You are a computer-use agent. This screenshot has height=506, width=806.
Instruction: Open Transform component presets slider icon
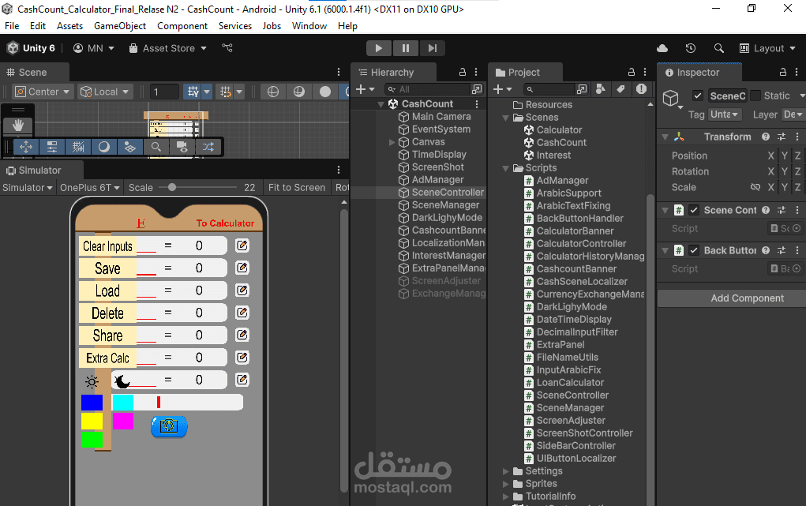[x=782, y=137]
